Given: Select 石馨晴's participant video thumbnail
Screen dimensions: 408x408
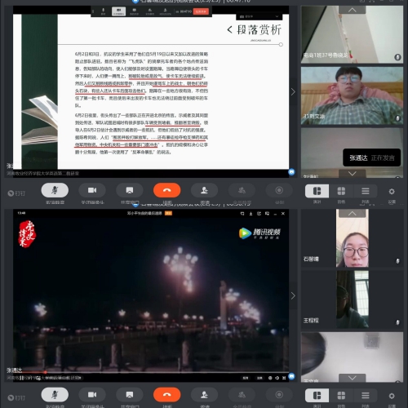Looking at the screenshot, I should (x=353, y=238).
